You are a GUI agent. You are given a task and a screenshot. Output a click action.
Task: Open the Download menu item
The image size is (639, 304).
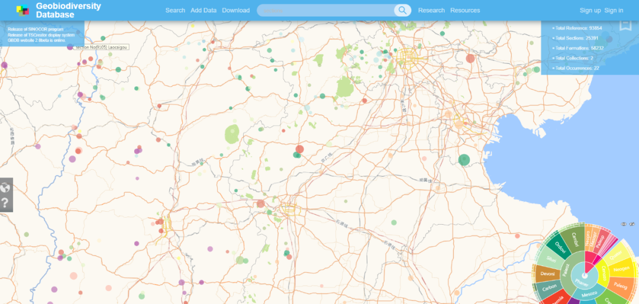click(x=235, y=10)
